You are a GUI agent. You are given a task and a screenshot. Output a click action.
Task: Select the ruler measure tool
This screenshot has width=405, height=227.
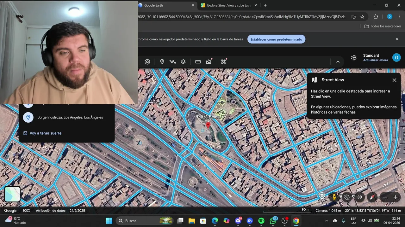[x=198, y=62]
